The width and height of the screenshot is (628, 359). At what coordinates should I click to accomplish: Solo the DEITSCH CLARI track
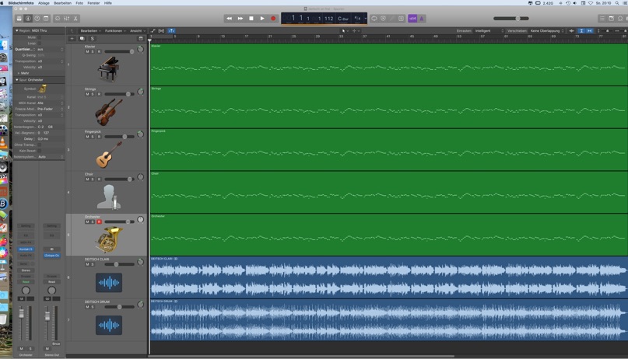pyautogui.click(x=93, y=264)
